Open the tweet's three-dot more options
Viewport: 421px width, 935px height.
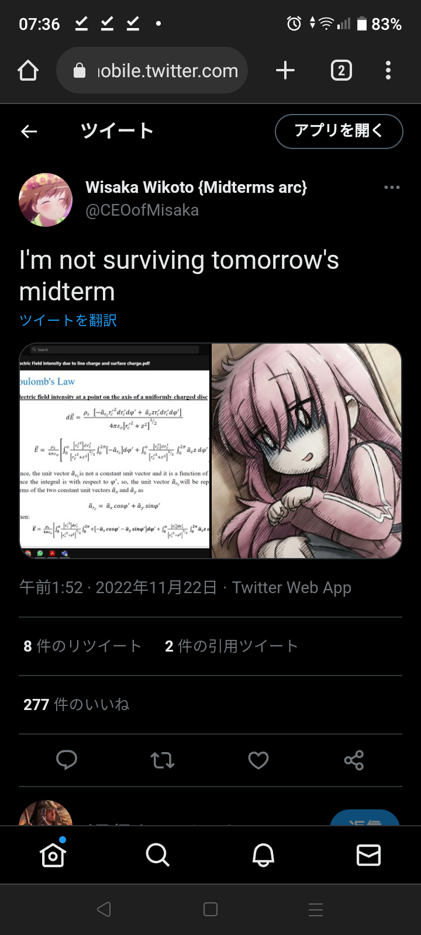392,188
